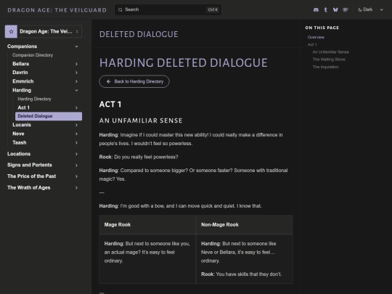This screenshot has height=294, width=392.
Task: Open the Act 1 sidebar entry
Action: 24,107
